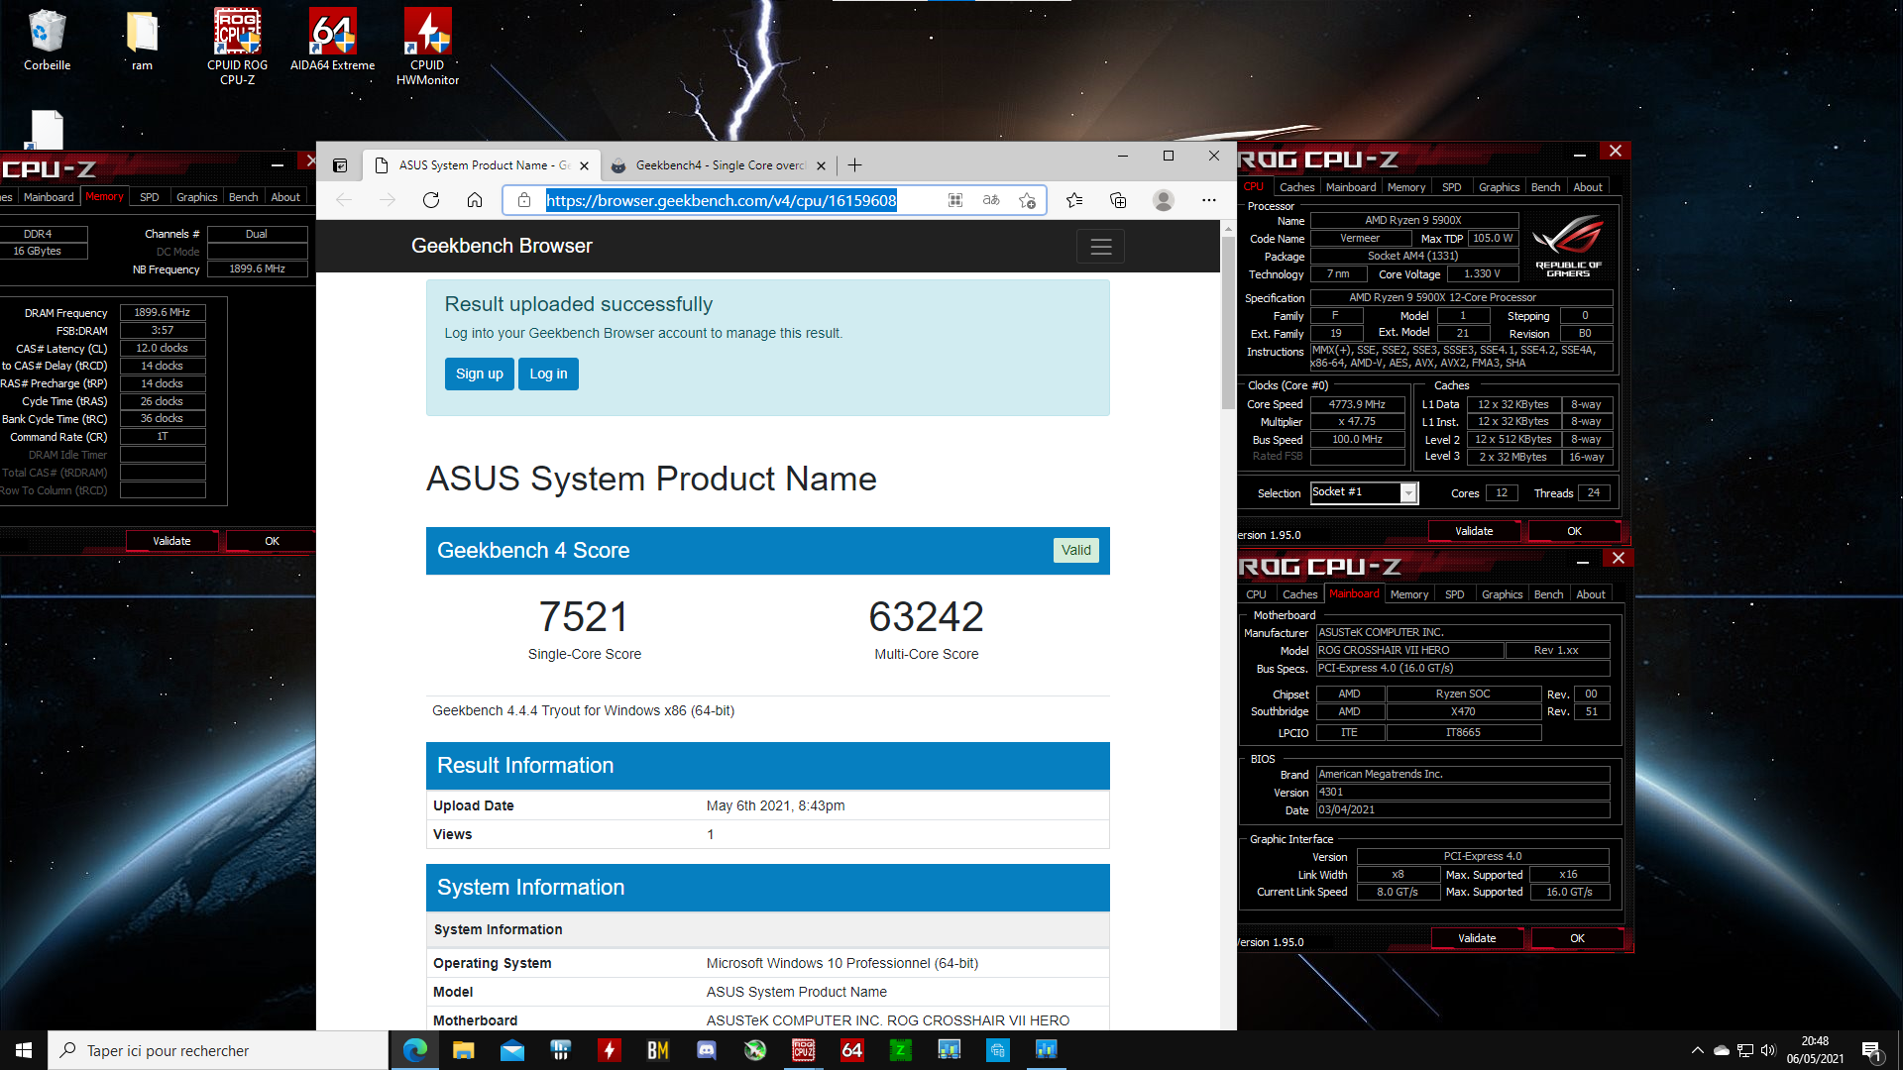Click the Valid badge on score header
Viewport: 1903px width, 1070px height.
click(1075, 550)
